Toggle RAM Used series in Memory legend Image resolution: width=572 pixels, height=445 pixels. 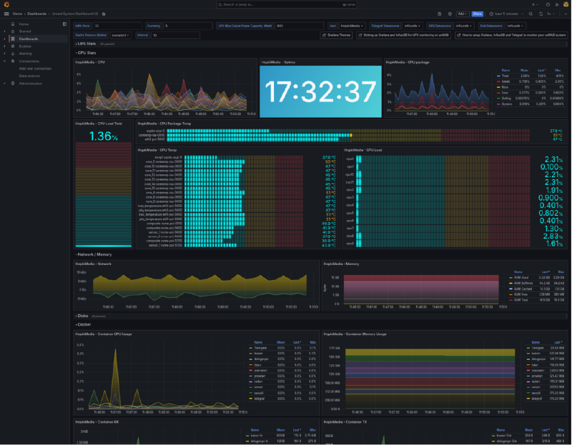click(523, 277)
